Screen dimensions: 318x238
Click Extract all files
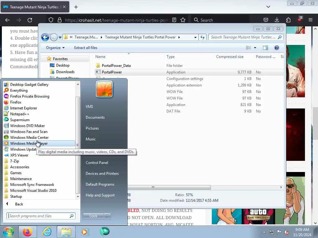pos(86,48)
